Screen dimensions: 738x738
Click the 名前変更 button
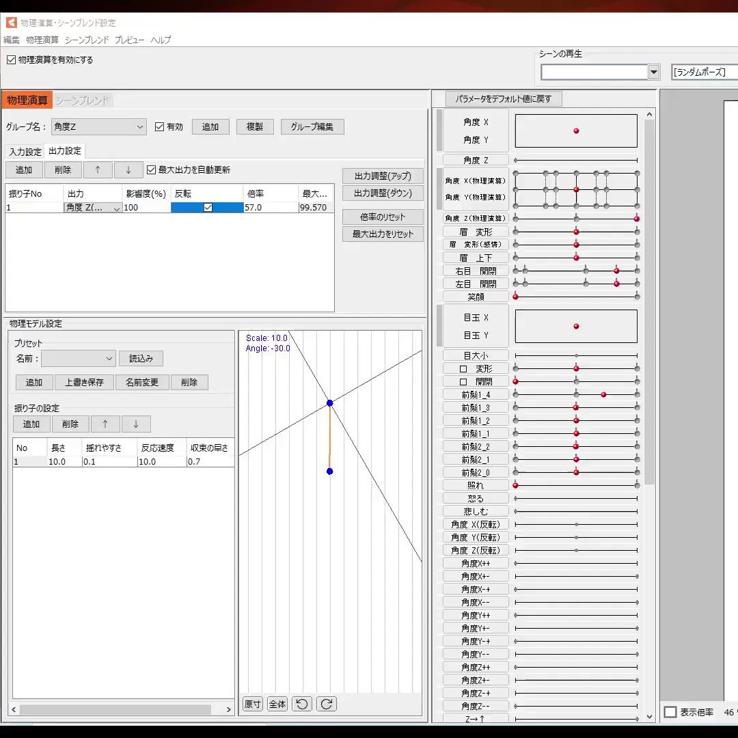click(142, 382)
